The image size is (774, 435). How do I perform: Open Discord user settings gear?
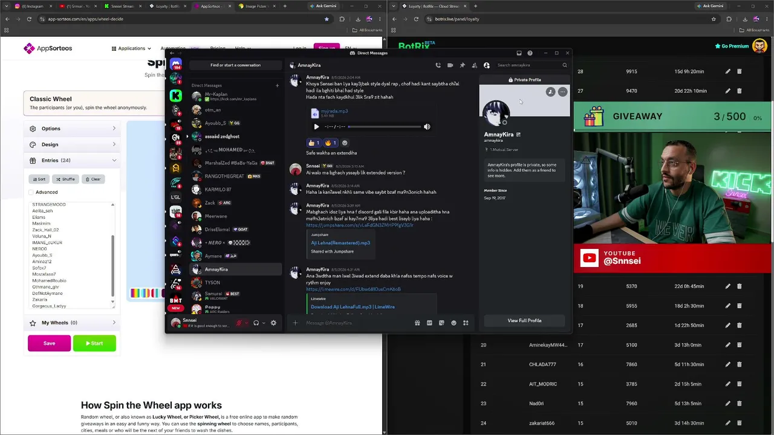(x=273, y=323)
